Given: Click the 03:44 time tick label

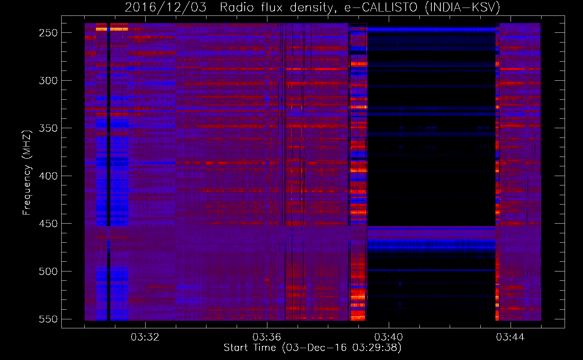Looking at the screenshot, I should coord(510,337).
